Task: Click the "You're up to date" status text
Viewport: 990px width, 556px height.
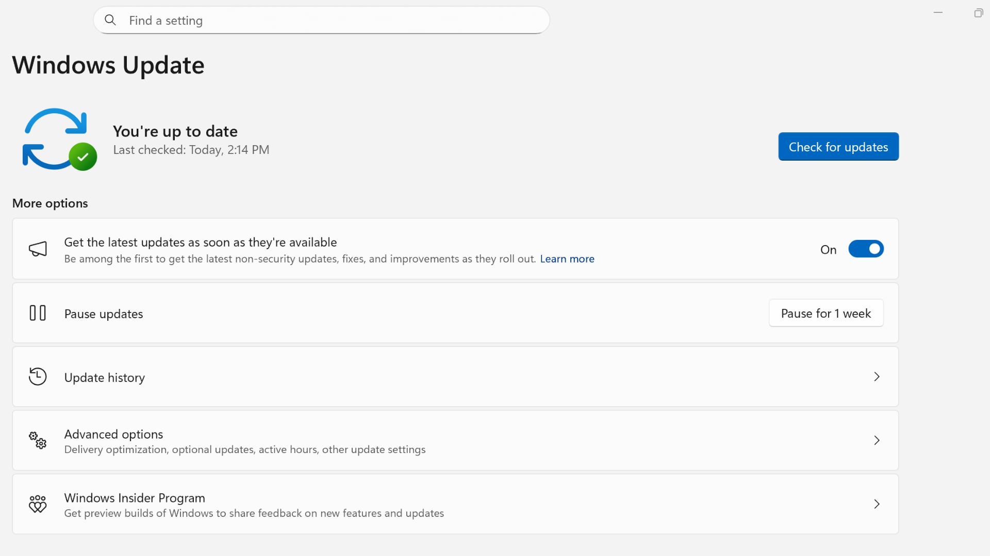Action: click(175, 131)
